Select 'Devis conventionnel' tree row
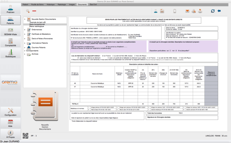The width and height of the screenshot is (231, 143). (45, 24)
